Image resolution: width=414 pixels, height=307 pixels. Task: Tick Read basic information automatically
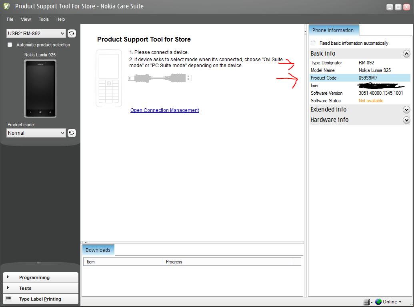click(313, 43)
